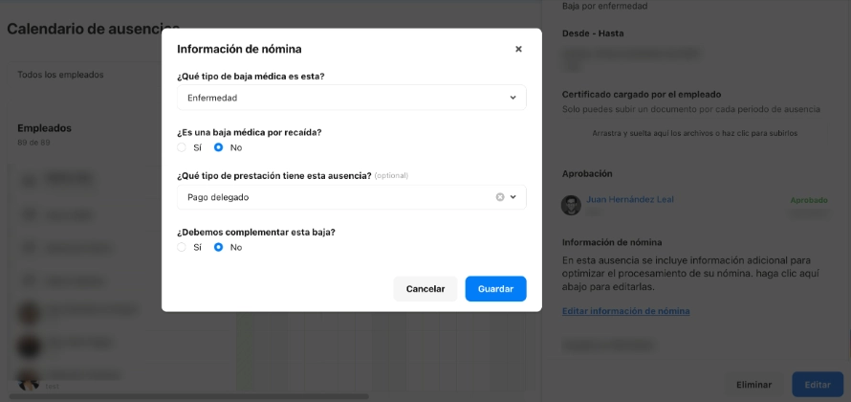Click the Eliminar button

click(753, 385)
